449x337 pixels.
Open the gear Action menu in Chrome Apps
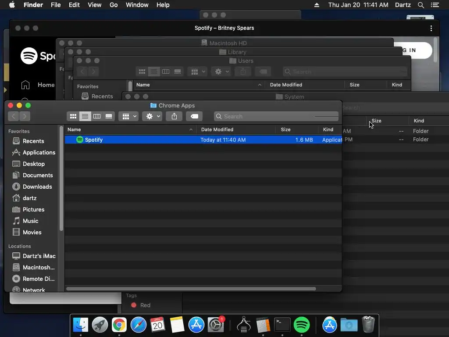[153, 116]
